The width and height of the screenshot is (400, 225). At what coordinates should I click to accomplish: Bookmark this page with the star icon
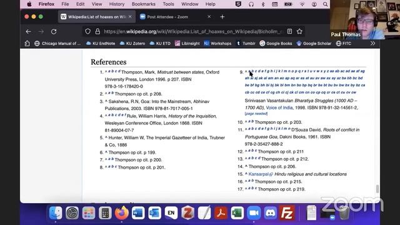[x=299, y=31]
